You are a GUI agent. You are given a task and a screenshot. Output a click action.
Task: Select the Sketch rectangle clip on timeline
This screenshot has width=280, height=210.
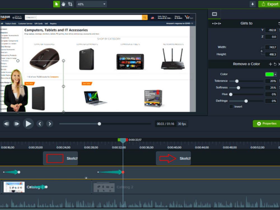click(x=60, y=158)
